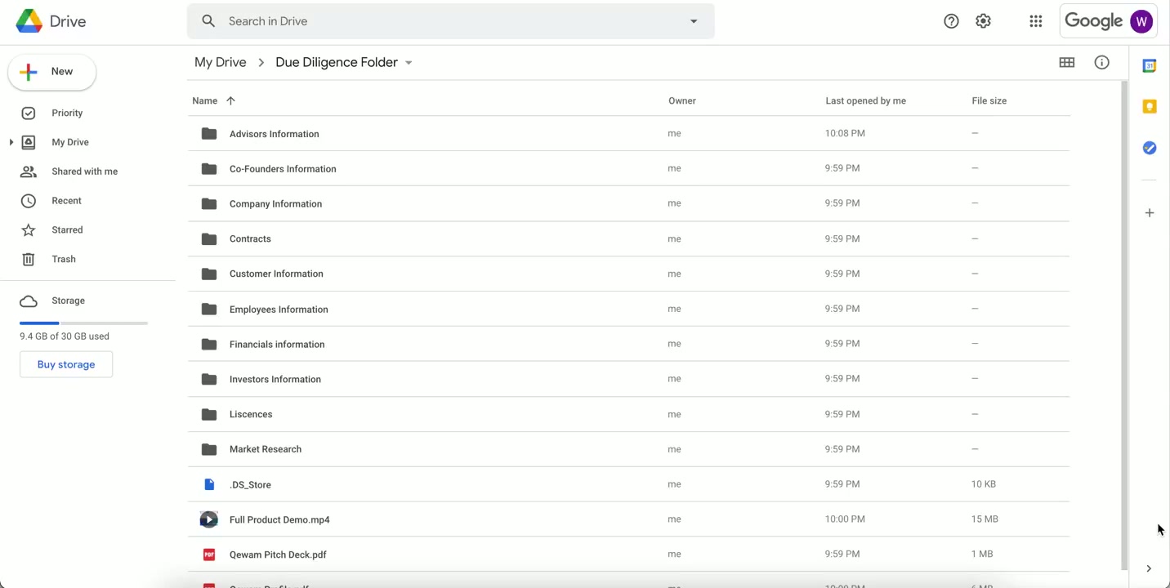The width and height of the screenshot is (1170, 588).
Task: Click the Buy storage button
Action: coord(66,364)
